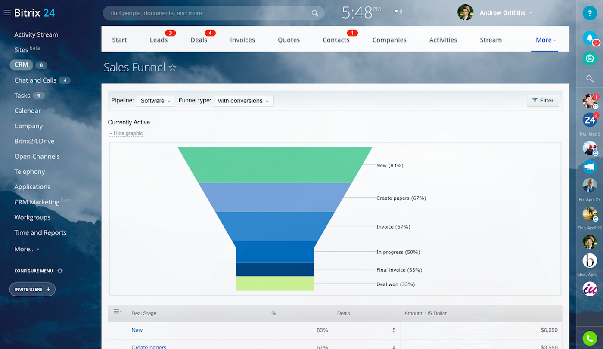
Task: Open the megaphone announcement icon in sidebar
Action: pos(590,167)
